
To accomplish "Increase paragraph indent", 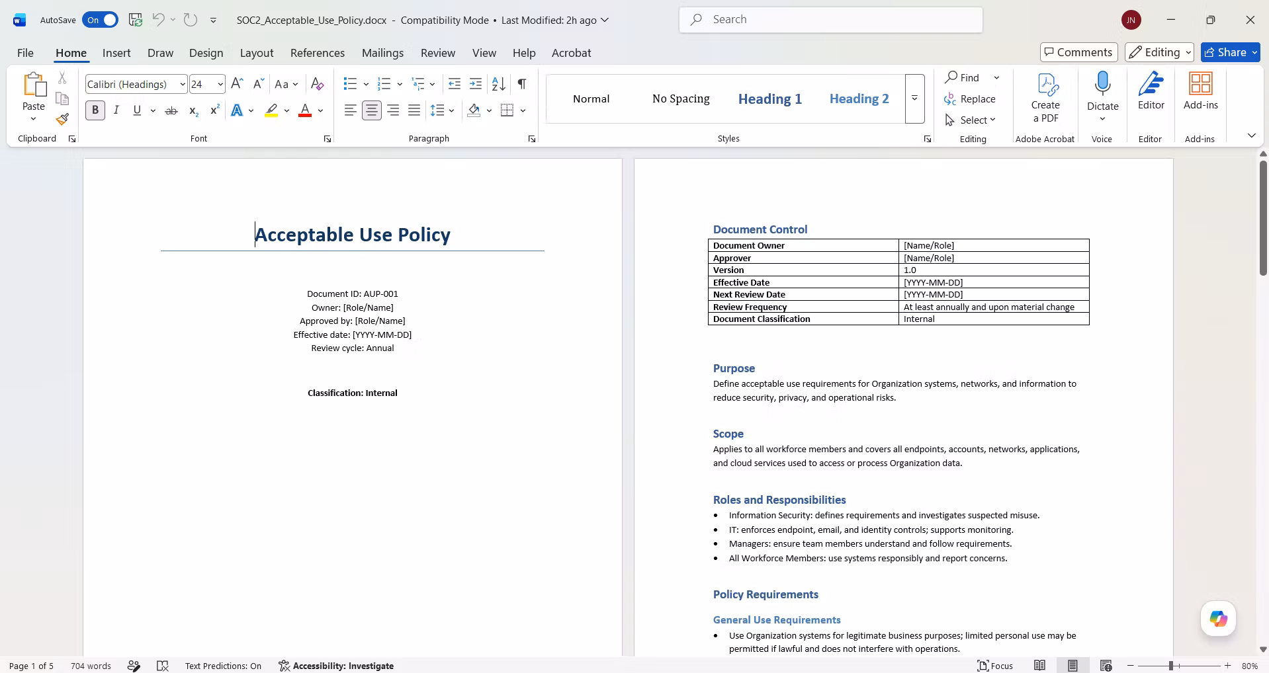I will point(476,84).
